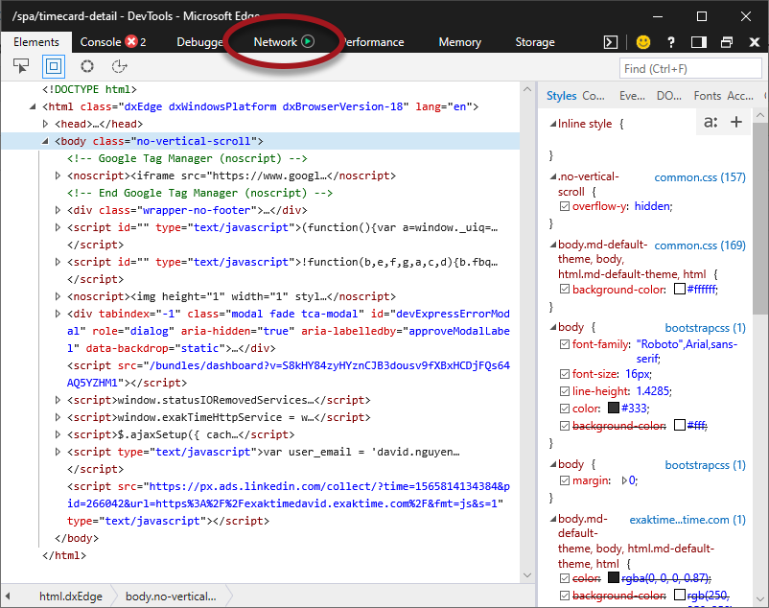Screen dimensions: 769x608
Task: Click the color picker circle icon
Action: click(87, 66)
